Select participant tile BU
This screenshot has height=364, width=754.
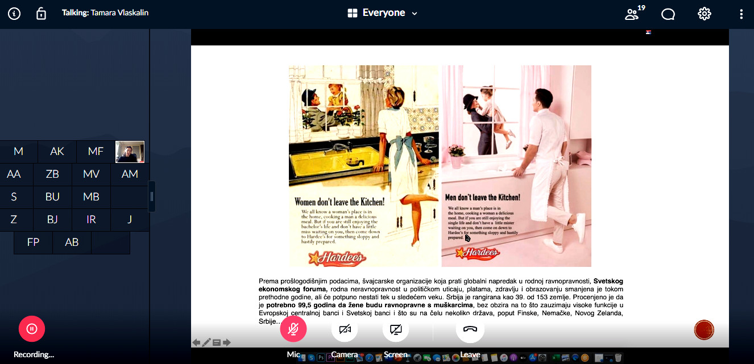point(52,197)
